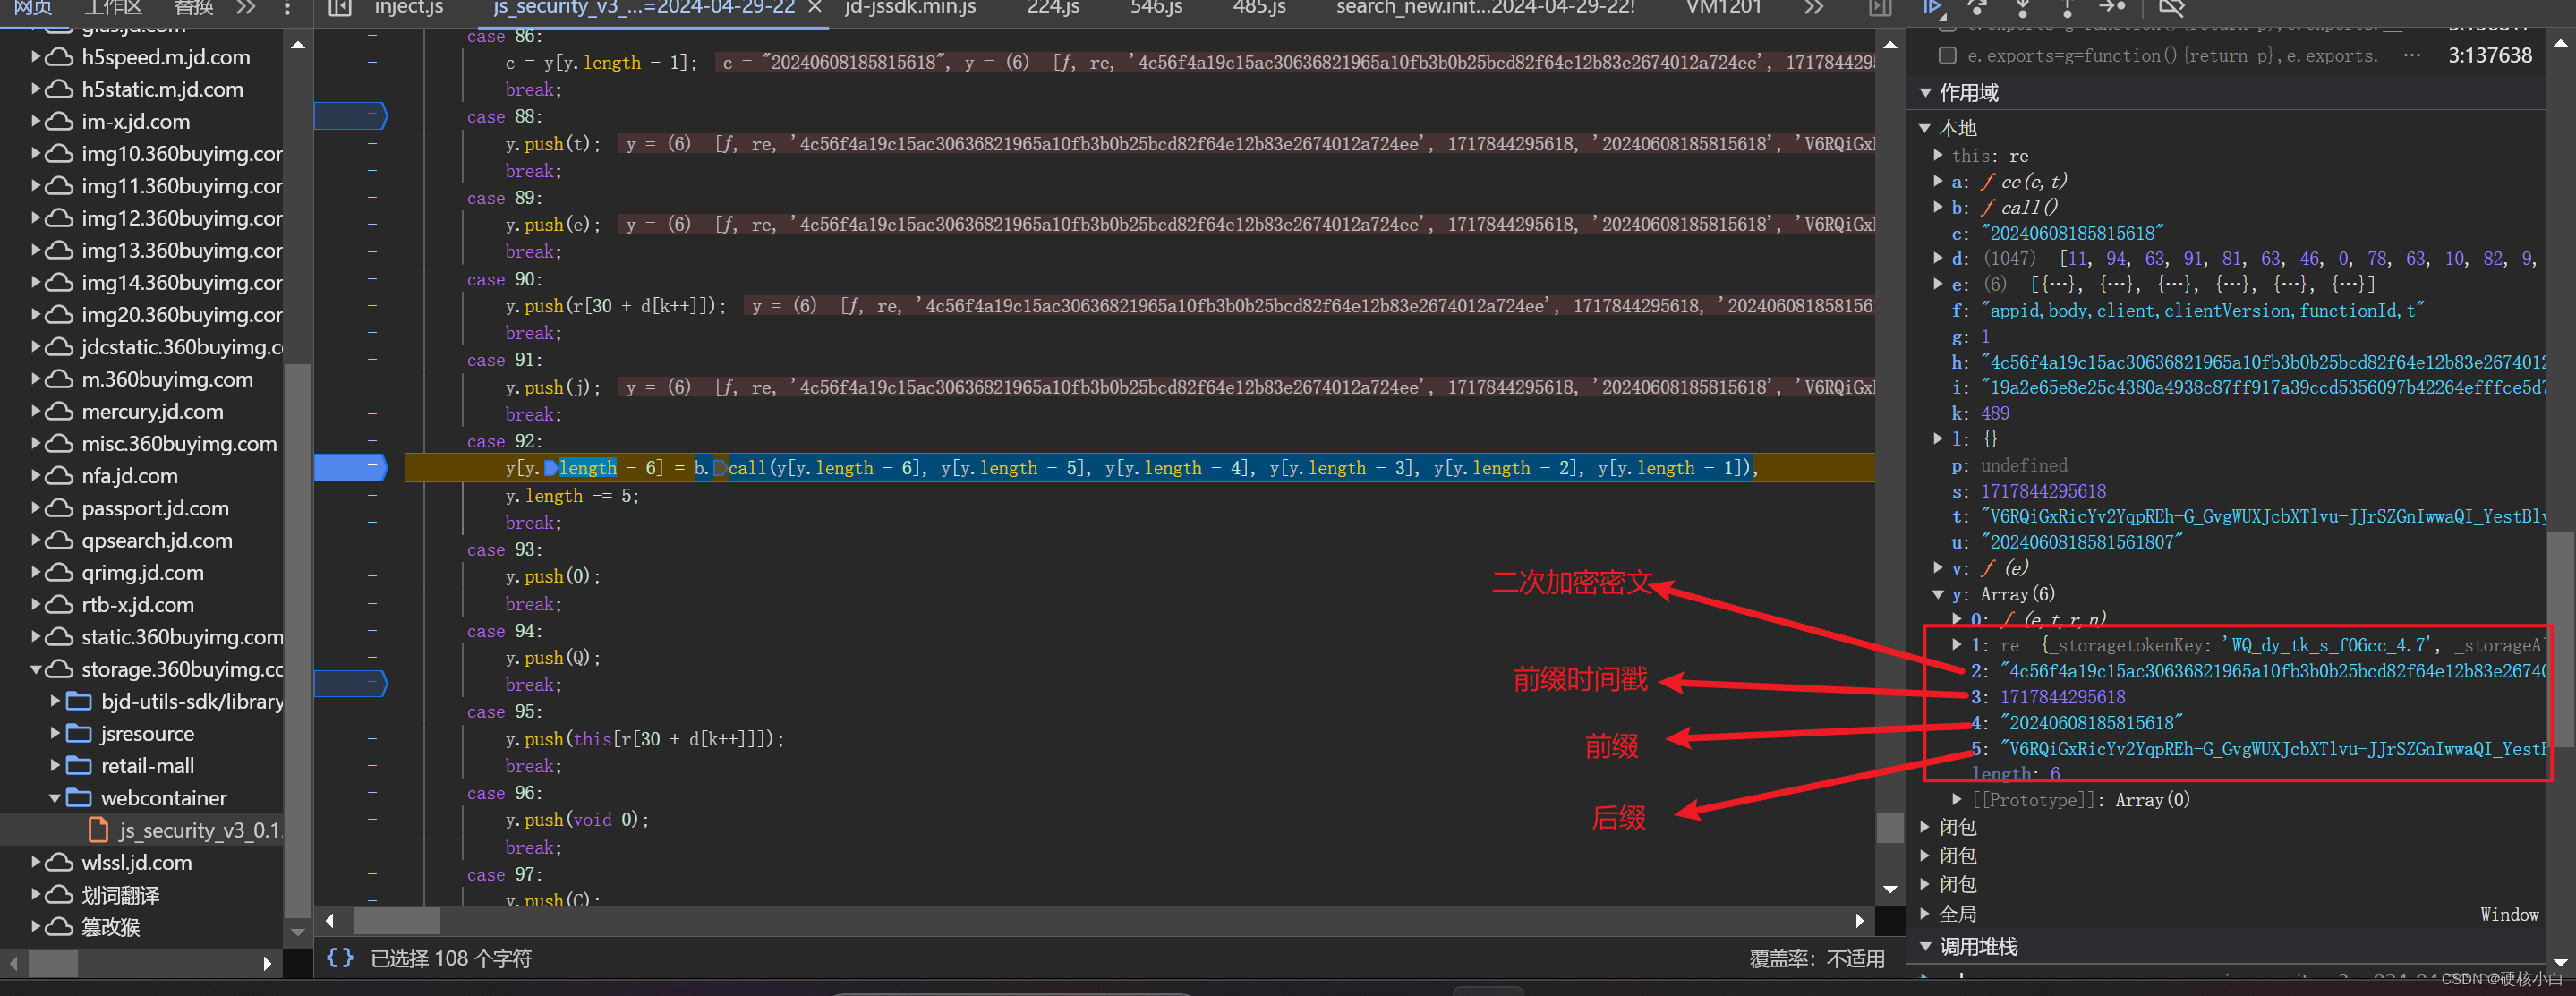Click the horizontal scrollbar thumb below code
The height and width of the screenshot is (996, 2576).
click(397, 920)
